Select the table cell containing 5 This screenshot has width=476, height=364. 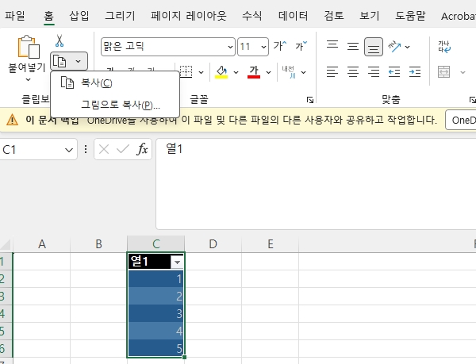tap(156, 348)
